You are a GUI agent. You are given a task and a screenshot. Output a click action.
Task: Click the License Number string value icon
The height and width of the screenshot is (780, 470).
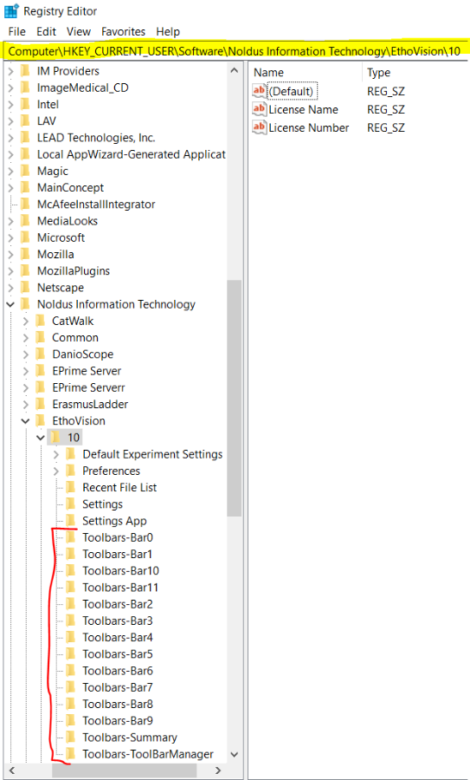click(x=260, y=127)
